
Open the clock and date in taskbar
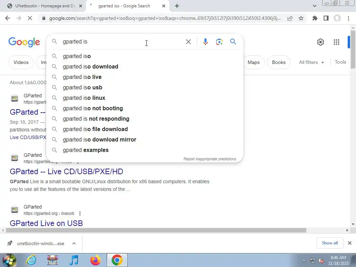click(x=338, y=260)
